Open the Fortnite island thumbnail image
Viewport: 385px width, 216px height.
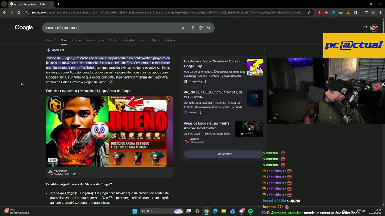tap(255, 98)
